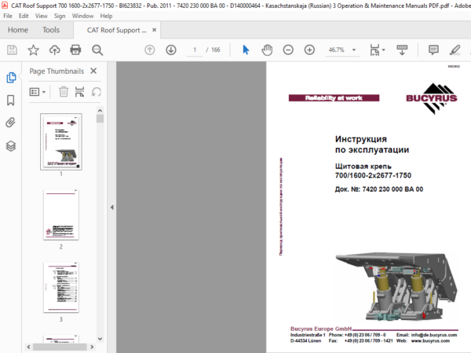Open the Help menu

[106, 16]
